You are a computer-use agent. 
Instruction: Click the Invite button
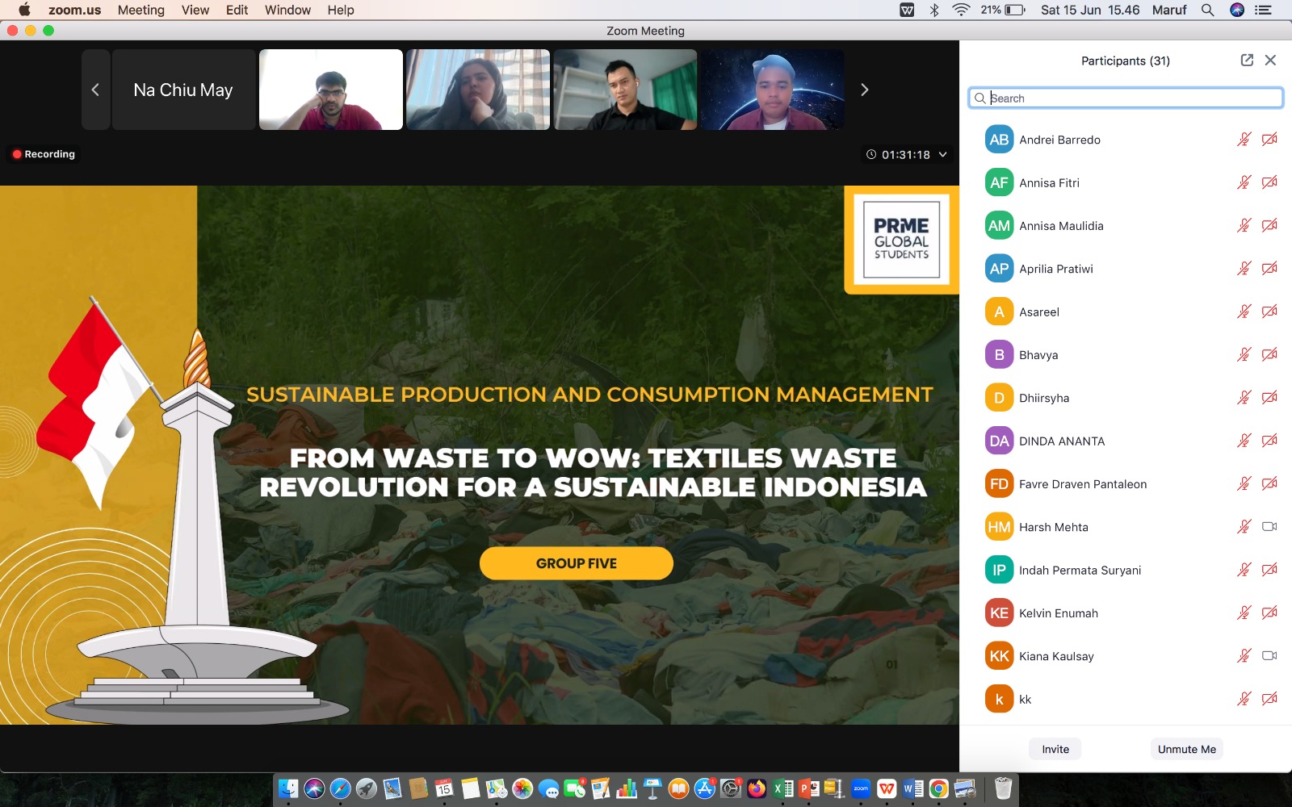1055,749
